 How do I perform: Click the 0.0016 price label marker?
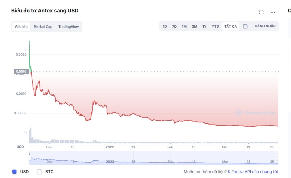point(21,71)
